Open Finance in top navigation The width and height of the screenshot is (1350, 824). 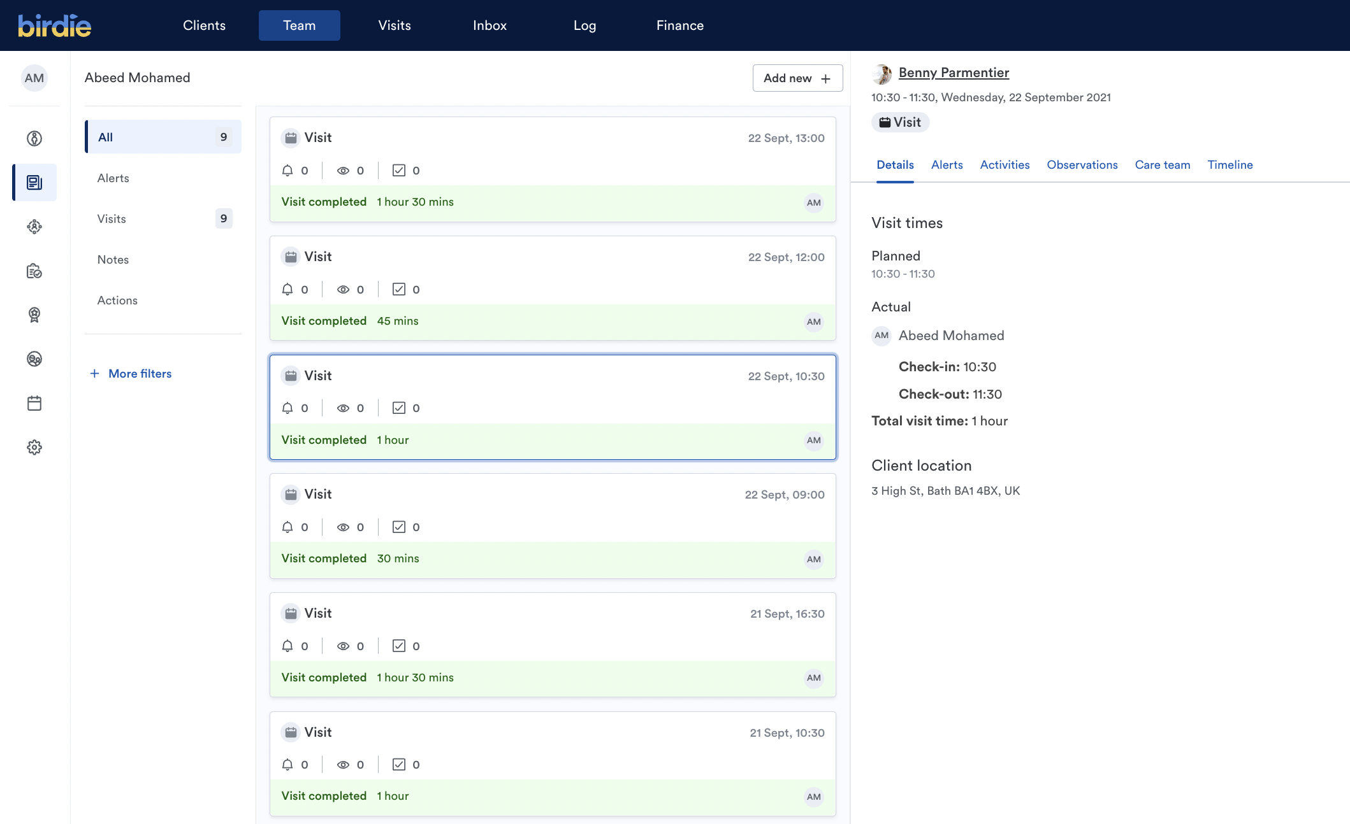[679, 25]
